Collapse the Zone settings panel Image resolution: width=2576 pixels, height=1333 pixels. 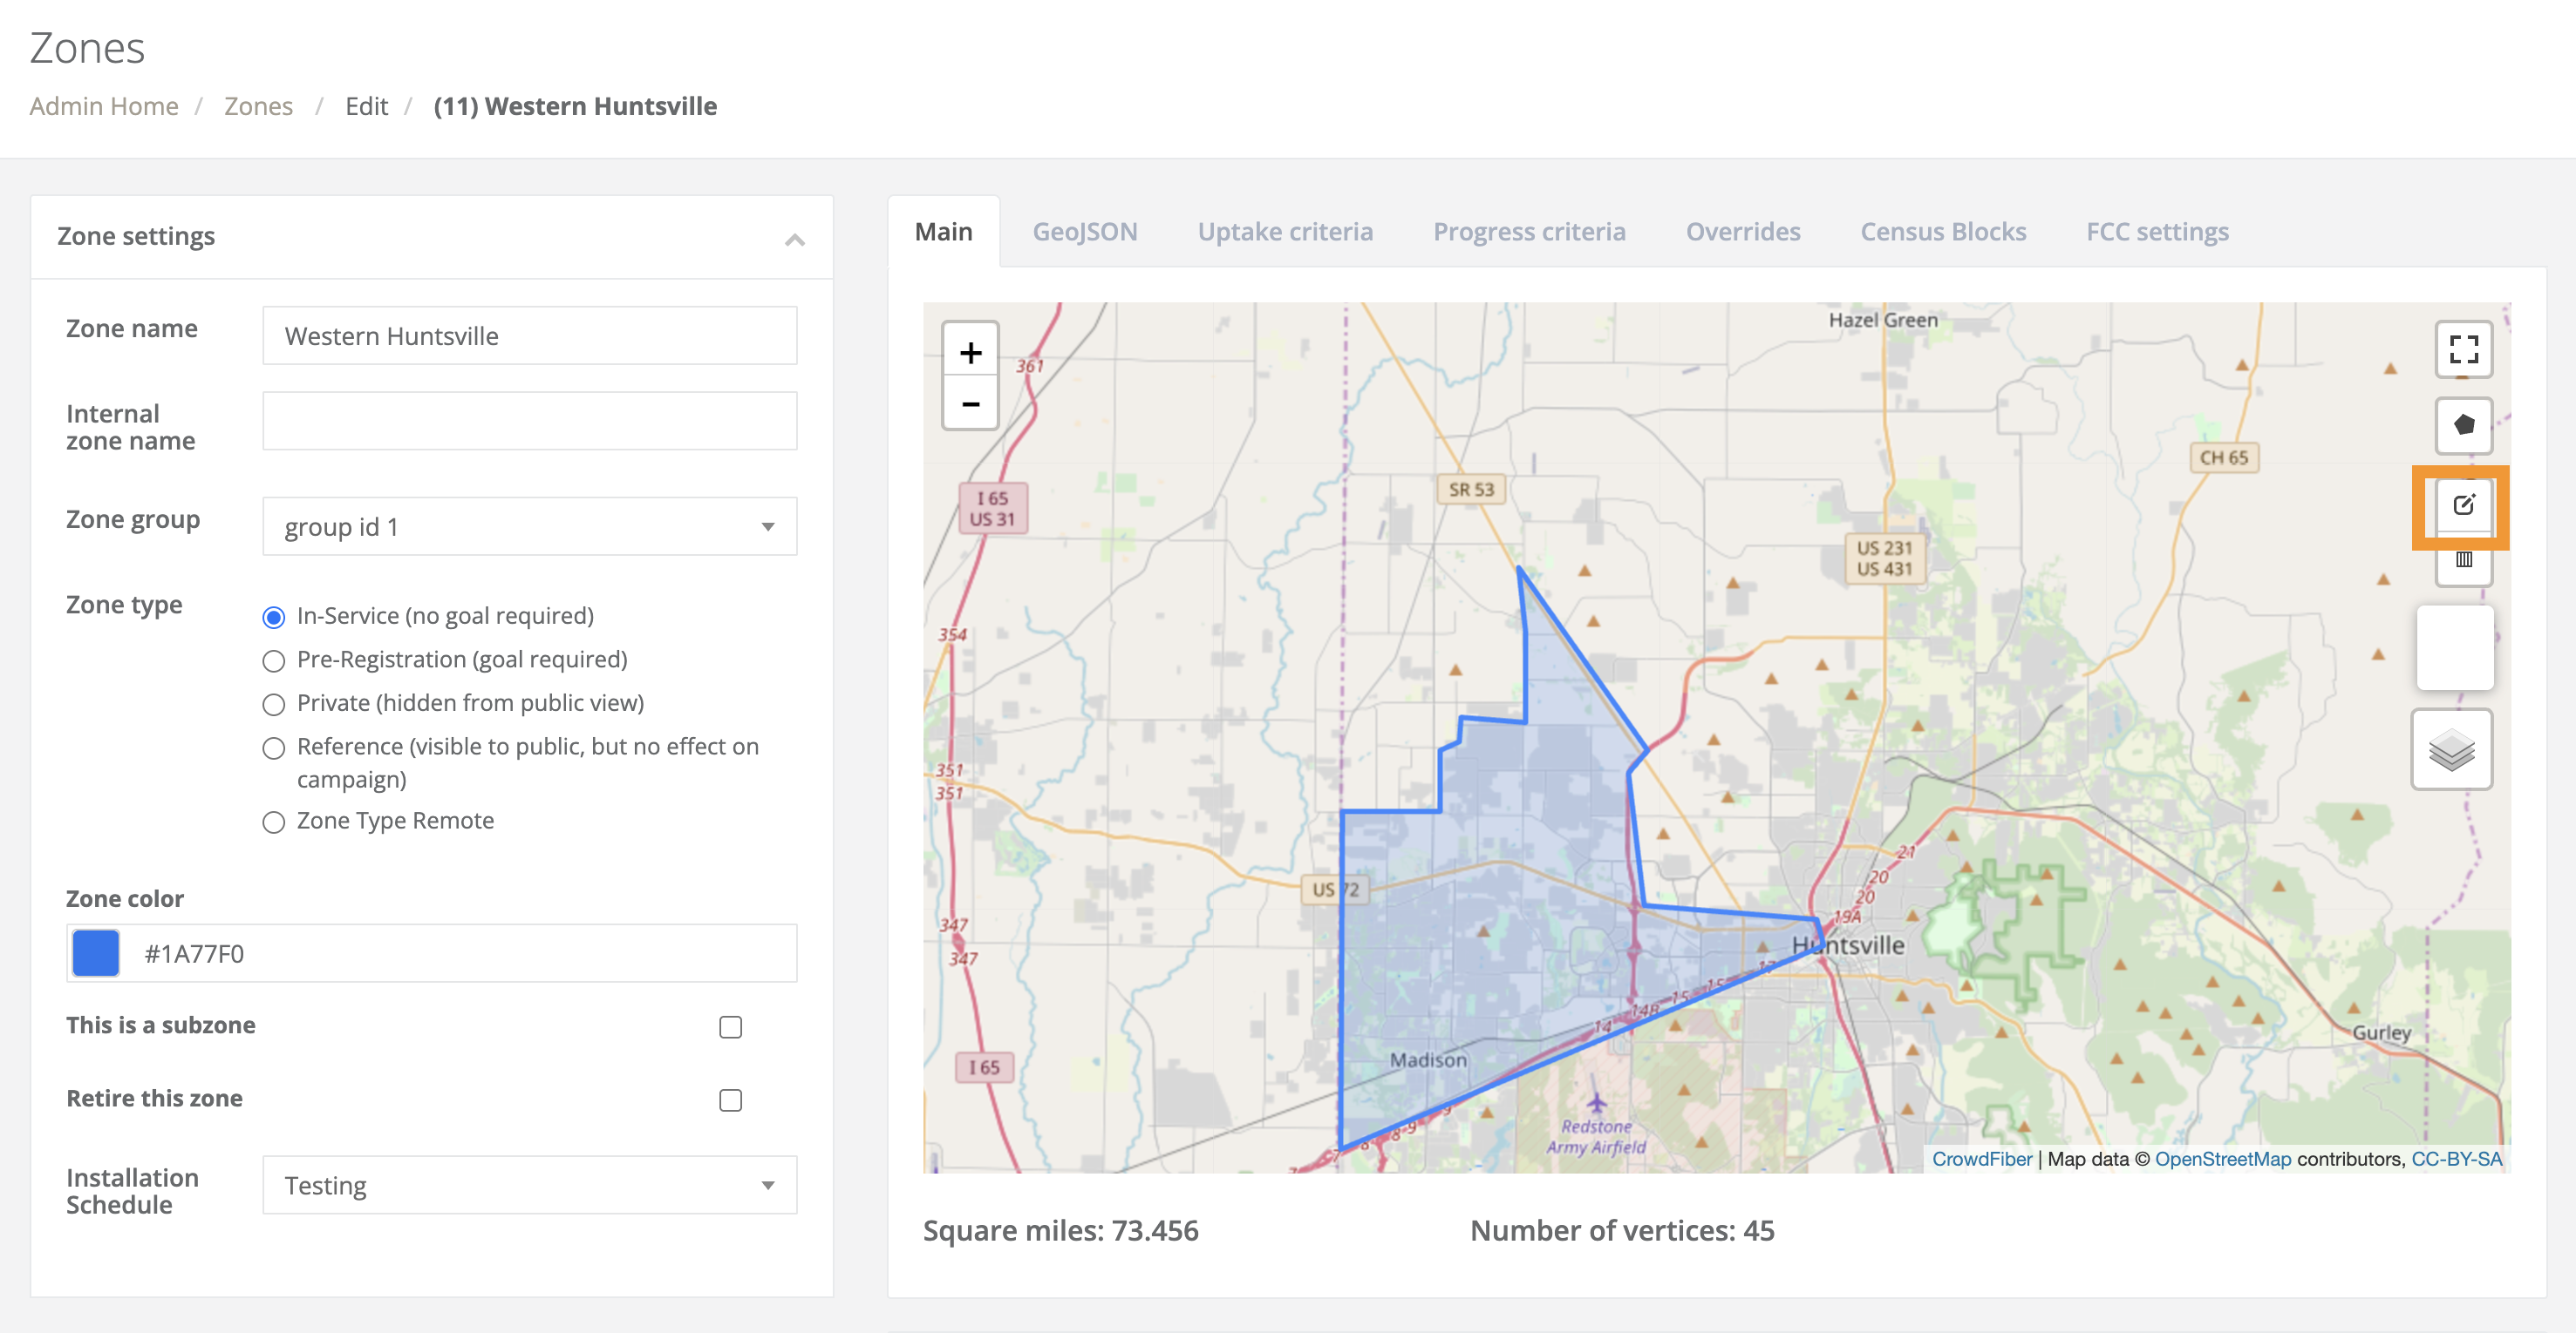pyautogui.click(x=795, y=239)
